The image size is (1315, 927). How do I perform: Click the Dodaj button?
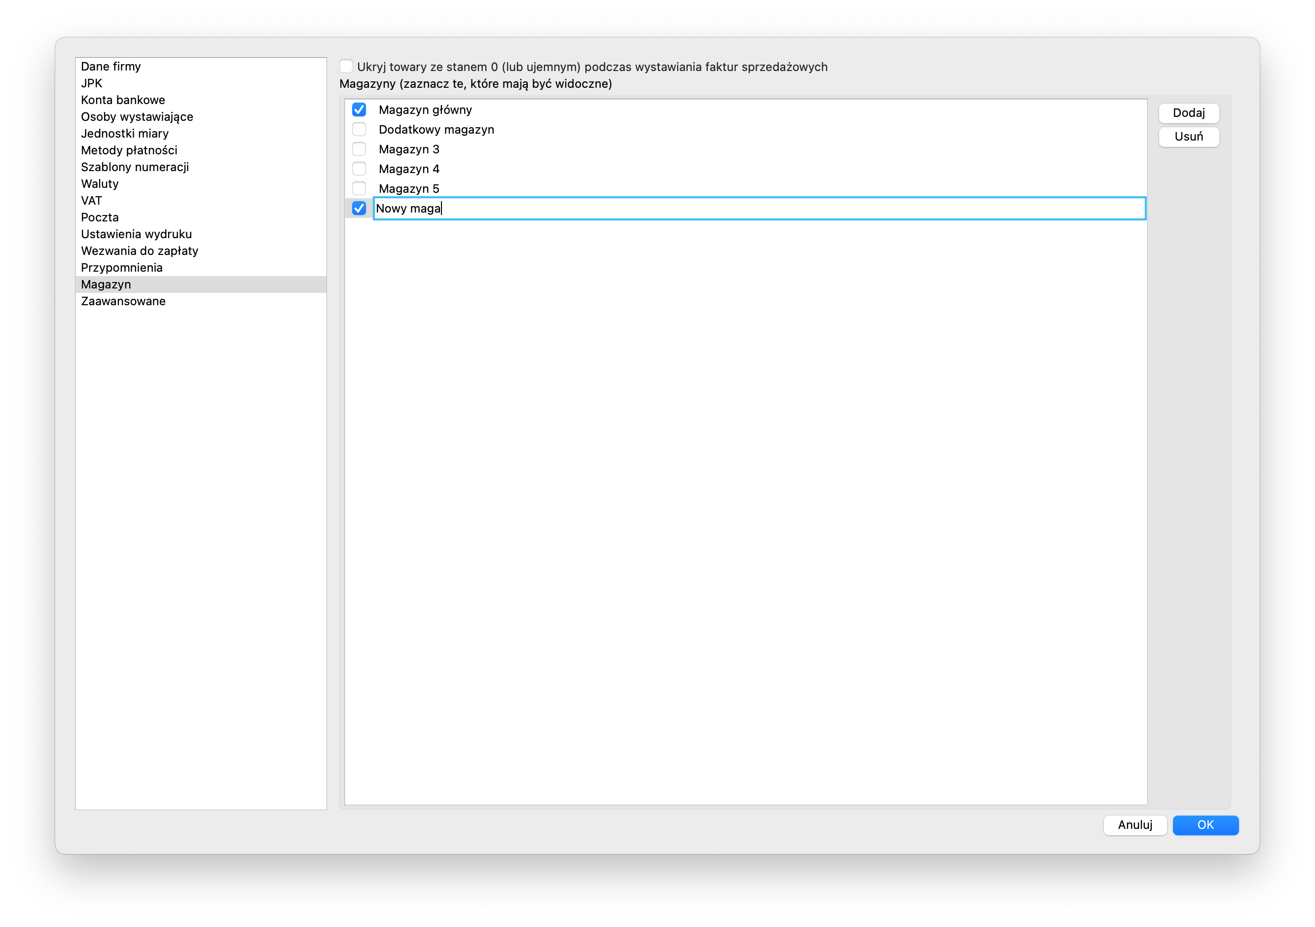(x=1189, y=113)
